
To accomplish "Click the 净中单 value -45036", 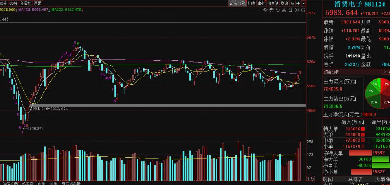I will click(x=364, y=165).
